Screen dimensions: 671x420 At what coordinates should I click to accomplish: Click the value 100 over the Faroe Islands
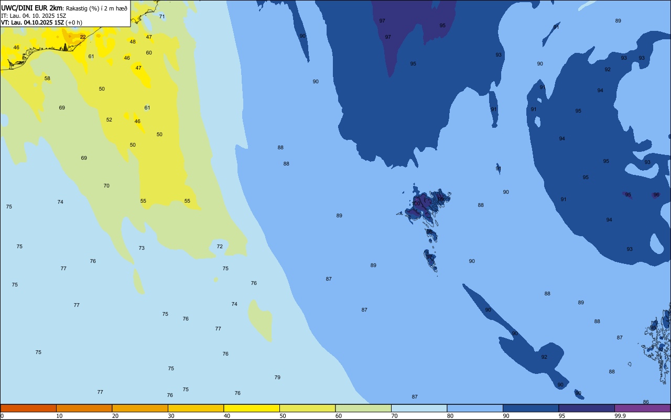click(x=416, y=204)
